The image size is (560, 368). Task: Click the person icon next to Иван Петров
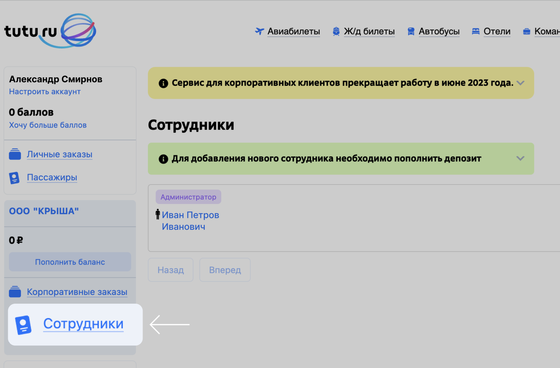pyautogui.click(x=158, y=214)
